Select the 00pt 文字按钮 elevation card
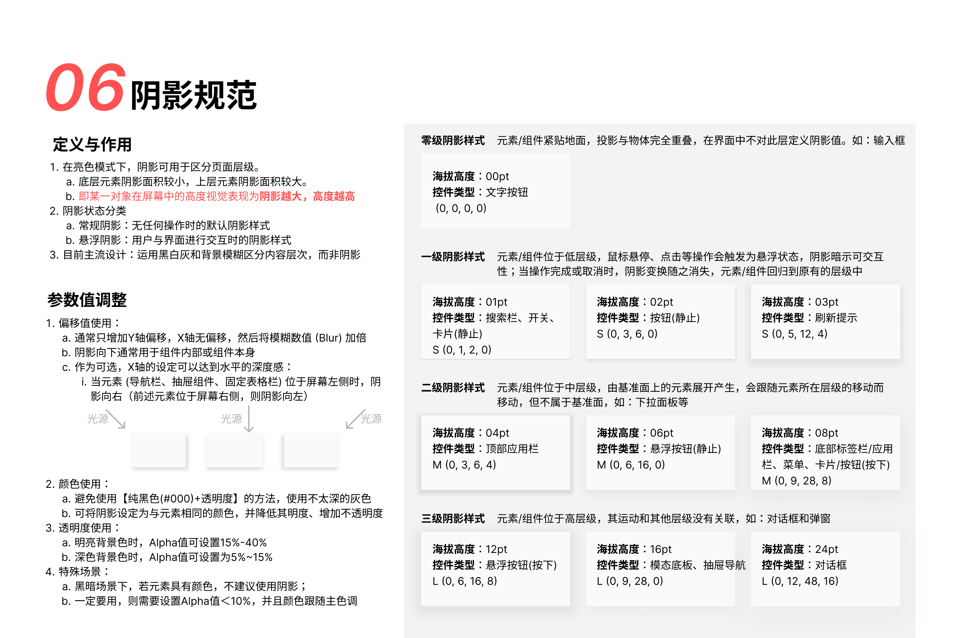This screenshot has width=958, height=638. (495, 190)
